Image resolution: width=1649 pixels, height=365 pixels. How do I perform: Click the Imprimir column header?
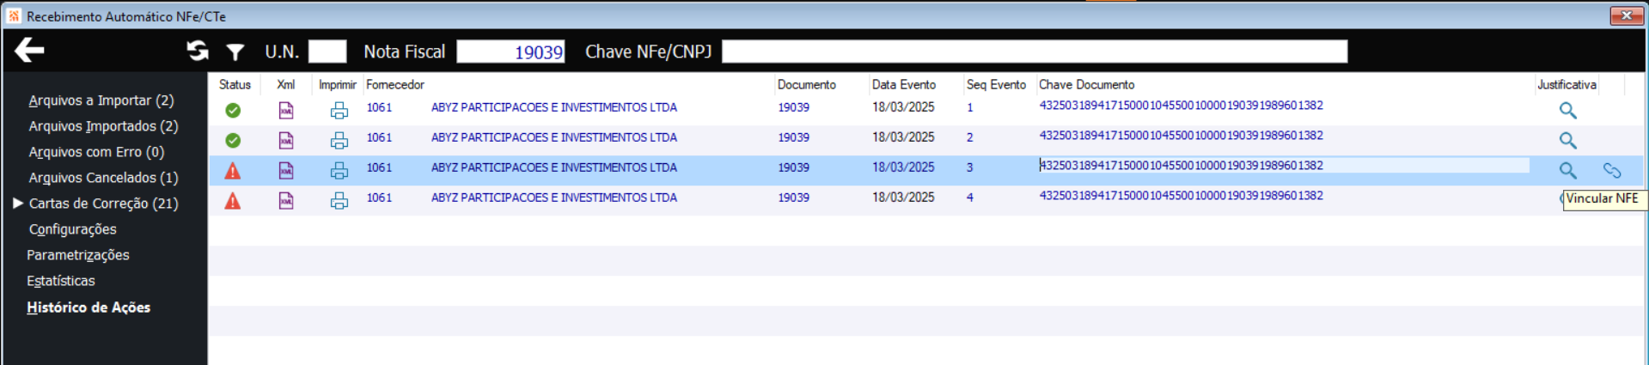tap(337, 85)
